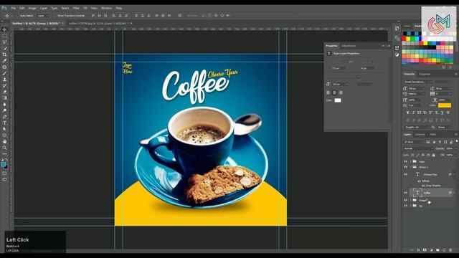Open the Filter menu
The height and width of the screenshot is (258, 459).
click(76, 8)
